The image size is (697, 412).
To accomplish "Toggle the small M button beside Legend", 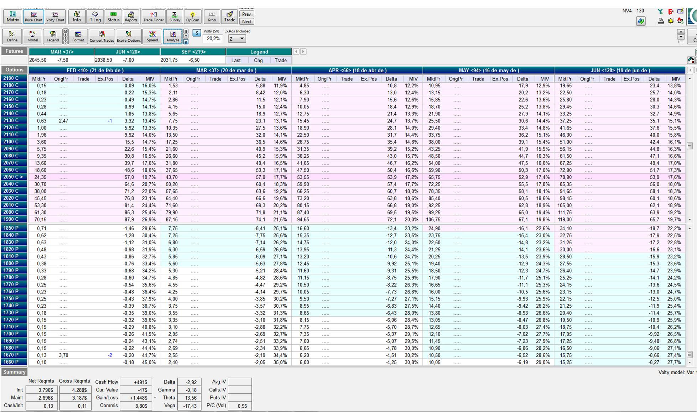I will 66,31.
